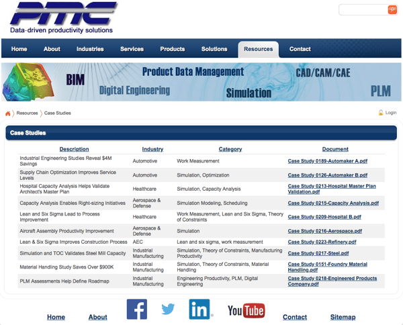The image size is (403, 325).
Task: Click 'Lean and Six Sigma Lead to Process Improvement'
Action: tap(60, 217)
